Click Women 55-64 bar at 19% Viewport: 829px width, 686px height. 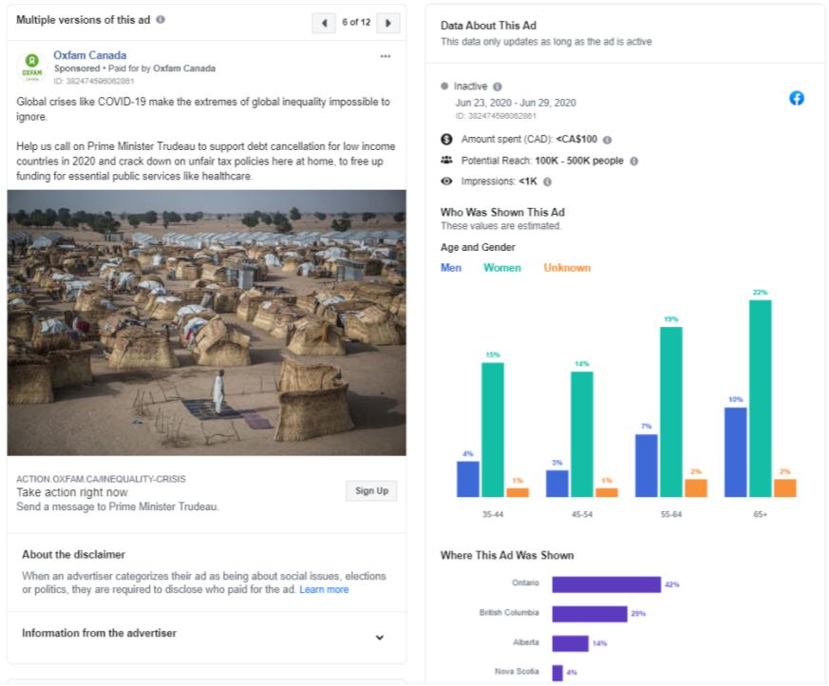click(x=671, y=412)
